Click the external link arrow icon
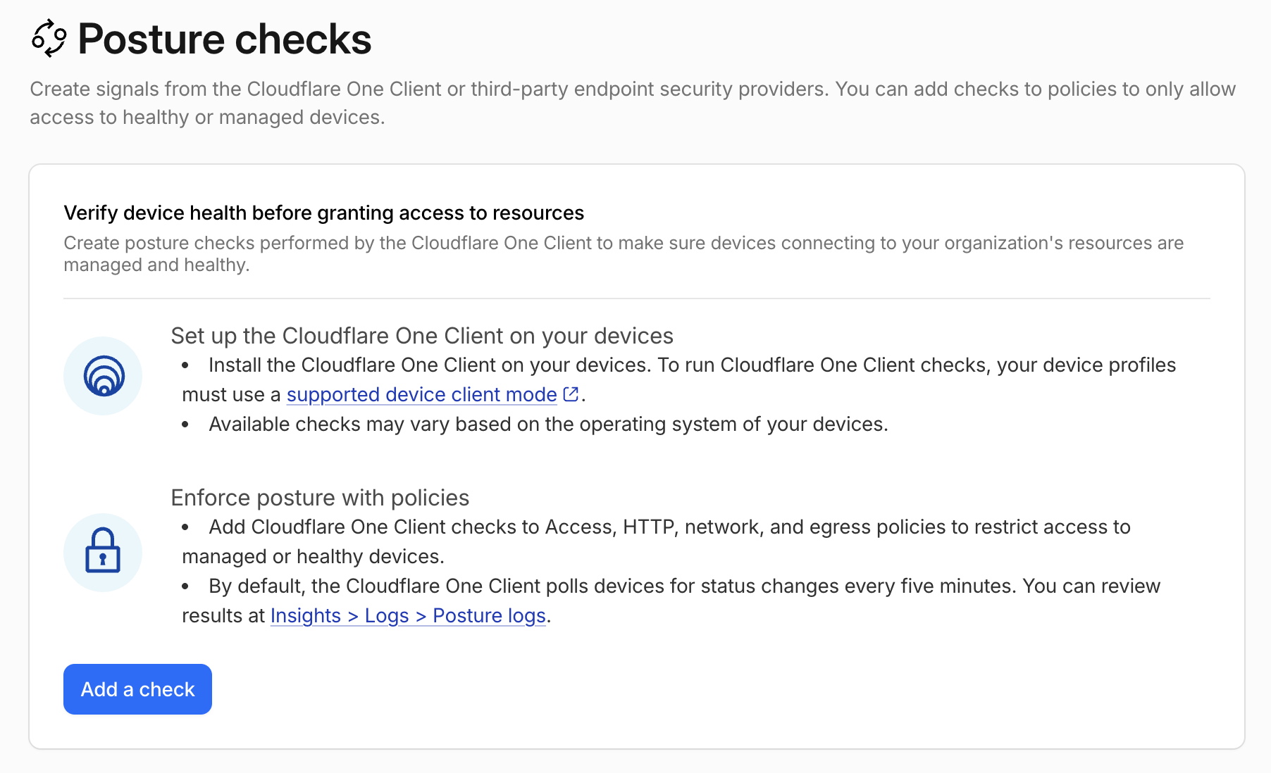 pos(571,394)
